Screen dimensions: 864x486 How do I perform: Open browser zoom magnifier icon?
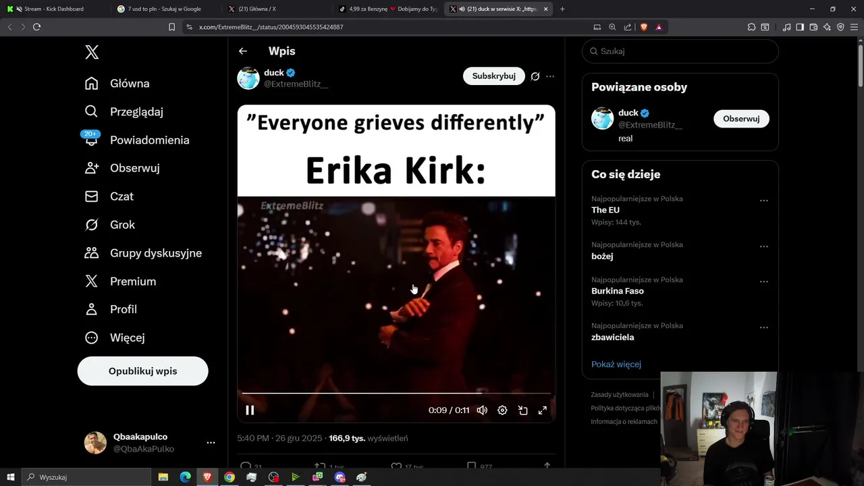612,27
